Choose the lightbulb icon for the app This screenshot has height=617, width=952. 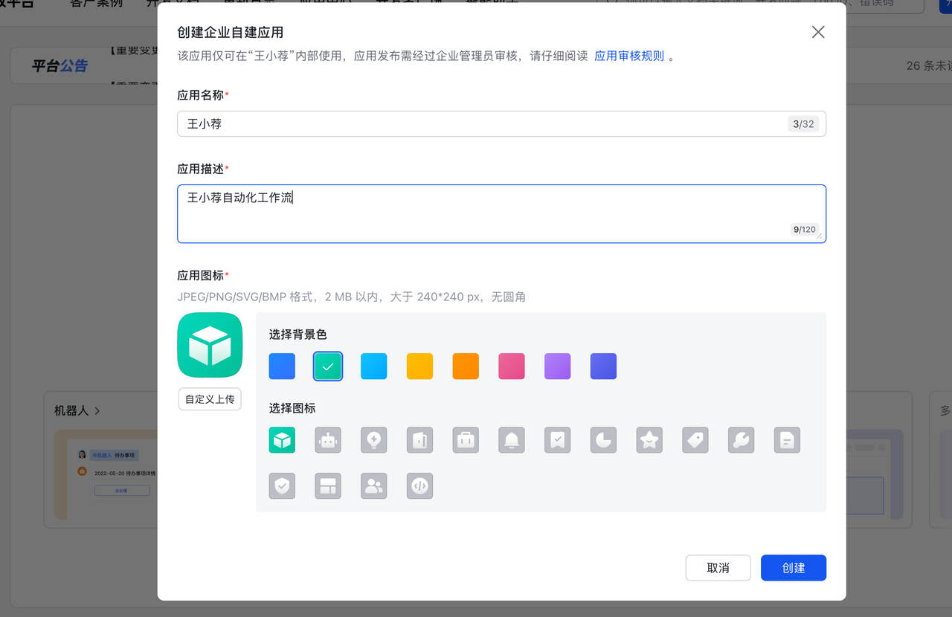point(373,440)
